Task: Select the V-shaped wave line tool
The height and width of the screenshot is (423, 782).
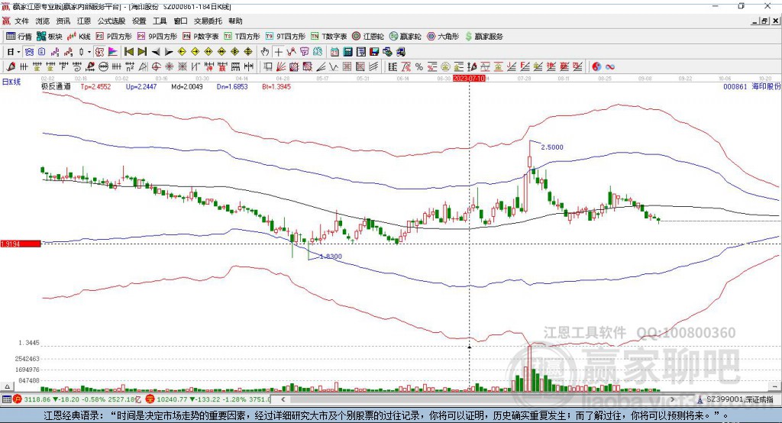Action: tap(334, 66)
